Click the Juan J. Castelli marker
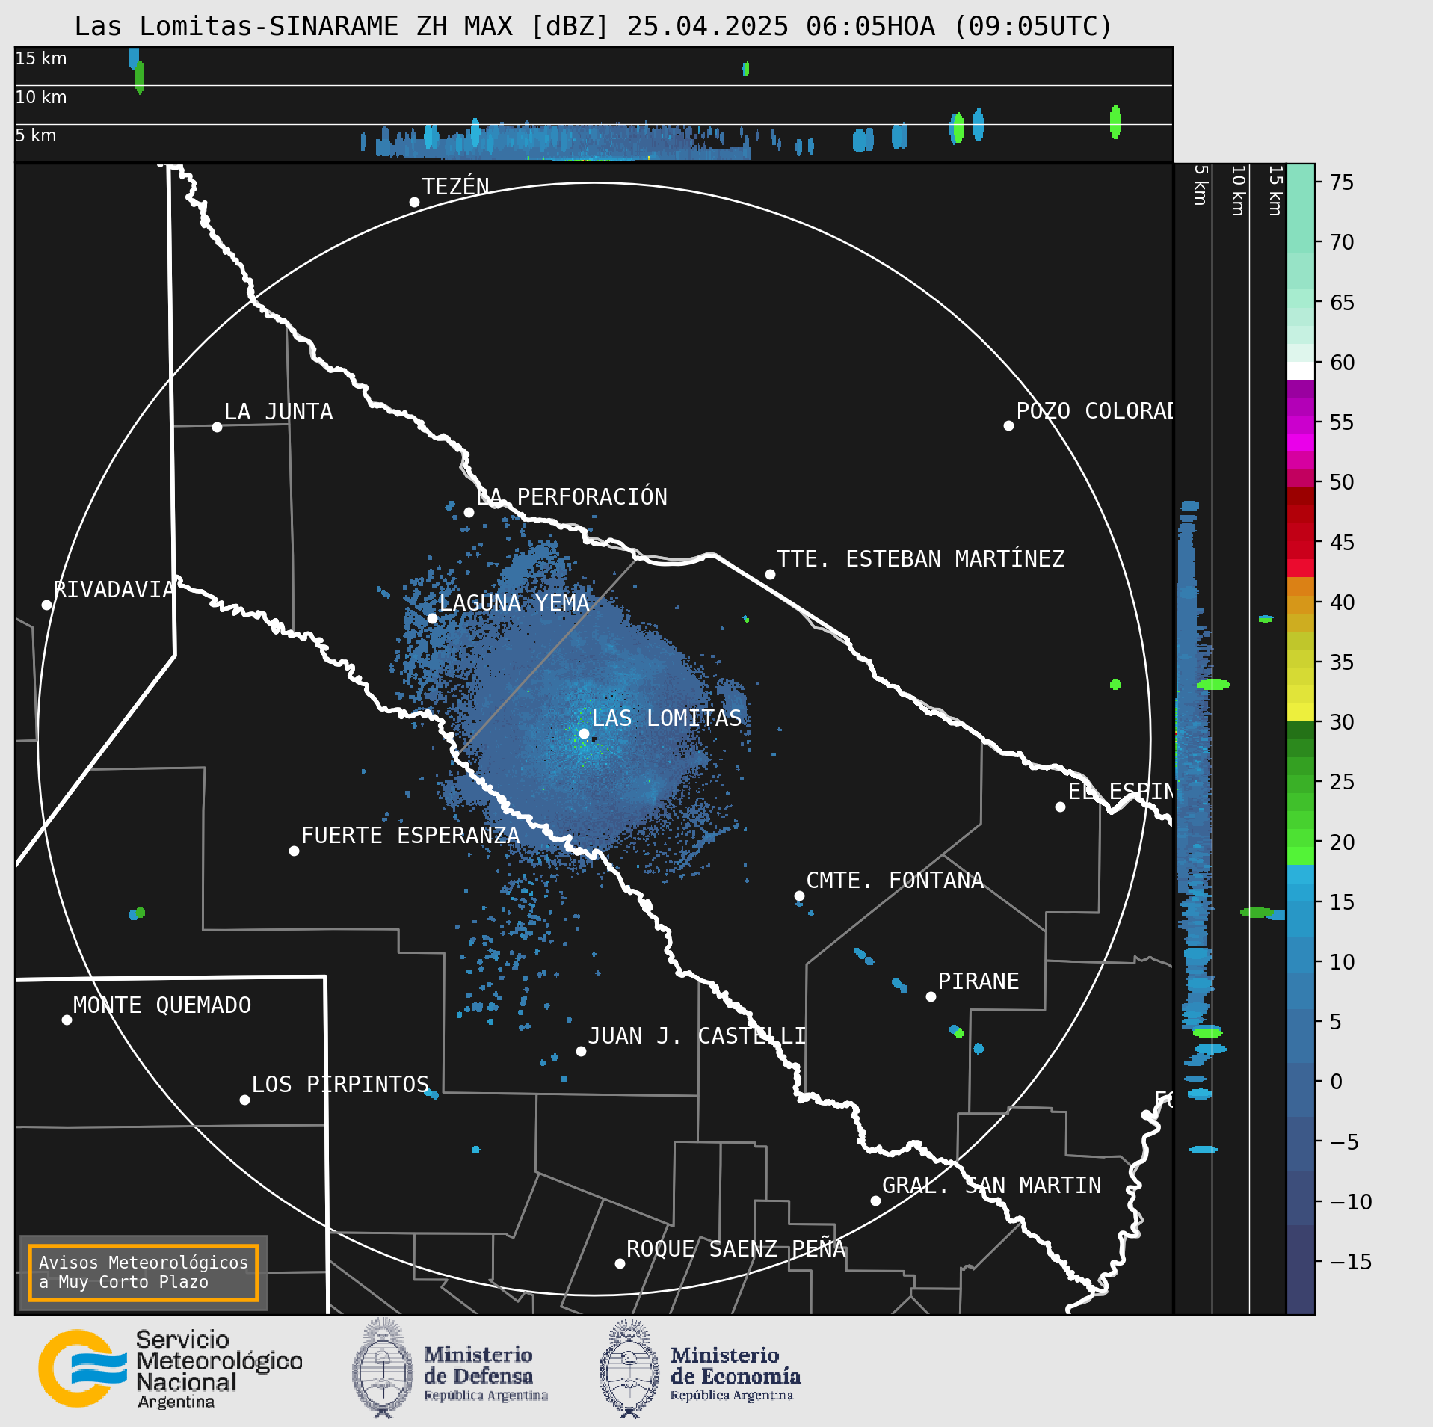Image resolution: width=1433 pixels, height=1427 pixels. pyautogui.click(x=581, y=1051)
